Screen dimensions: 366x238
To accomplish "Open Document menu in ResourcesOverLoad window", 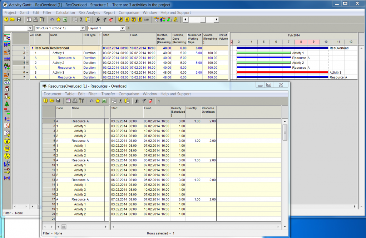I will tap(53, 94).
